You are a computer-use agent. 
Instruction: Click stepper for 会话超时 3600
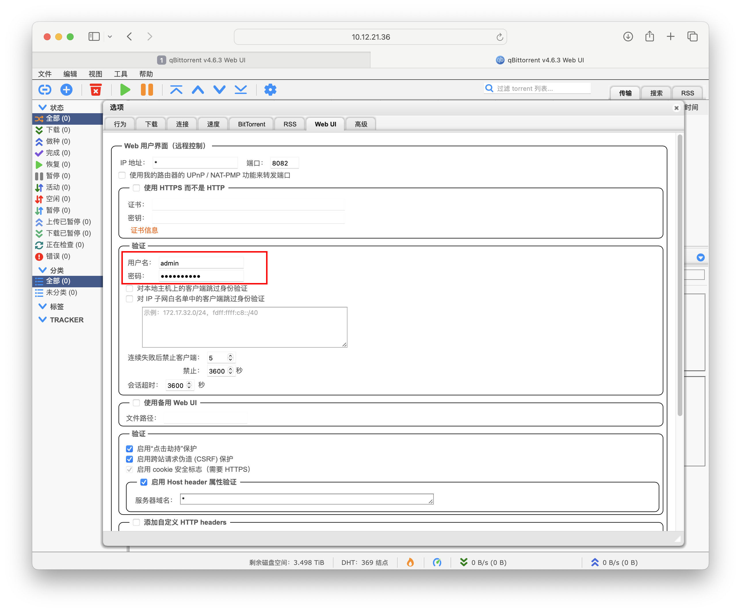point(189,385)
